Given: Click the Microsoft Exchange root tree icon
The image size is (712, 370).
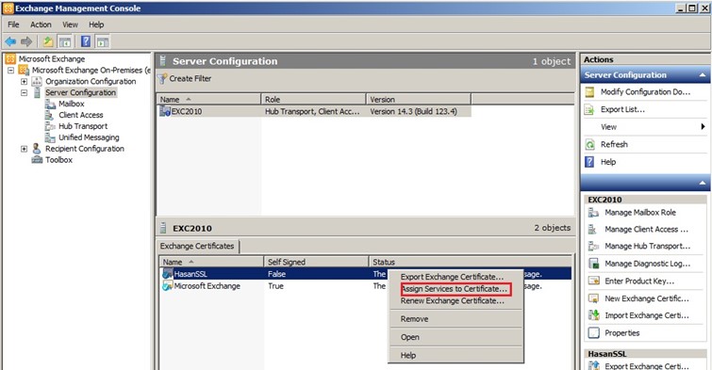Looking at the screenshot, I should tap(10, 59).
